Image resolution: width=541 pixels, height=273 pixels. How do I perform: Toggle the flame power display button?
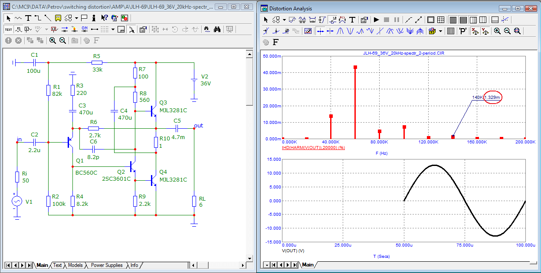(x=75, y=29)
